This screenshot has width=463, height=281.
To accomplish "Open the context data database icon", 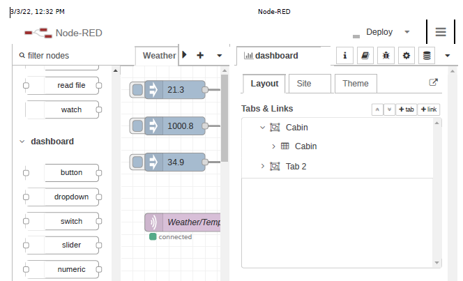I will coord(427,55).
